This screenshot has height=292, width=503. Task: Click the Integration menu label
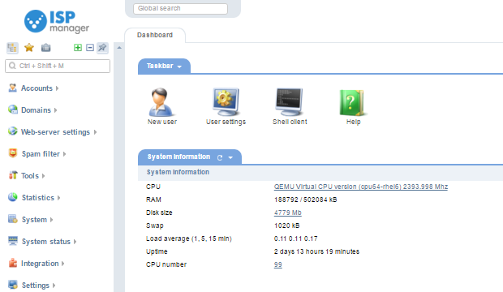(40, 264)
